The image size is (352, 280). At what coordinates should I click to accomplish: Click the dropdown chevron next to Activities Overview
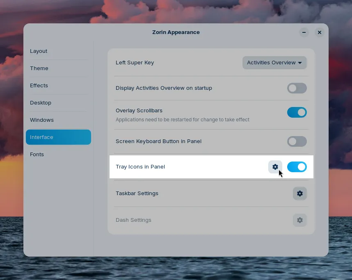300,63
